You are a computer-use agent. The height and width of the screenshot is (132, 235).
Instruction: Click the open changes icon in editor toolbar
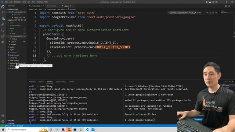[x=226, y=6]
